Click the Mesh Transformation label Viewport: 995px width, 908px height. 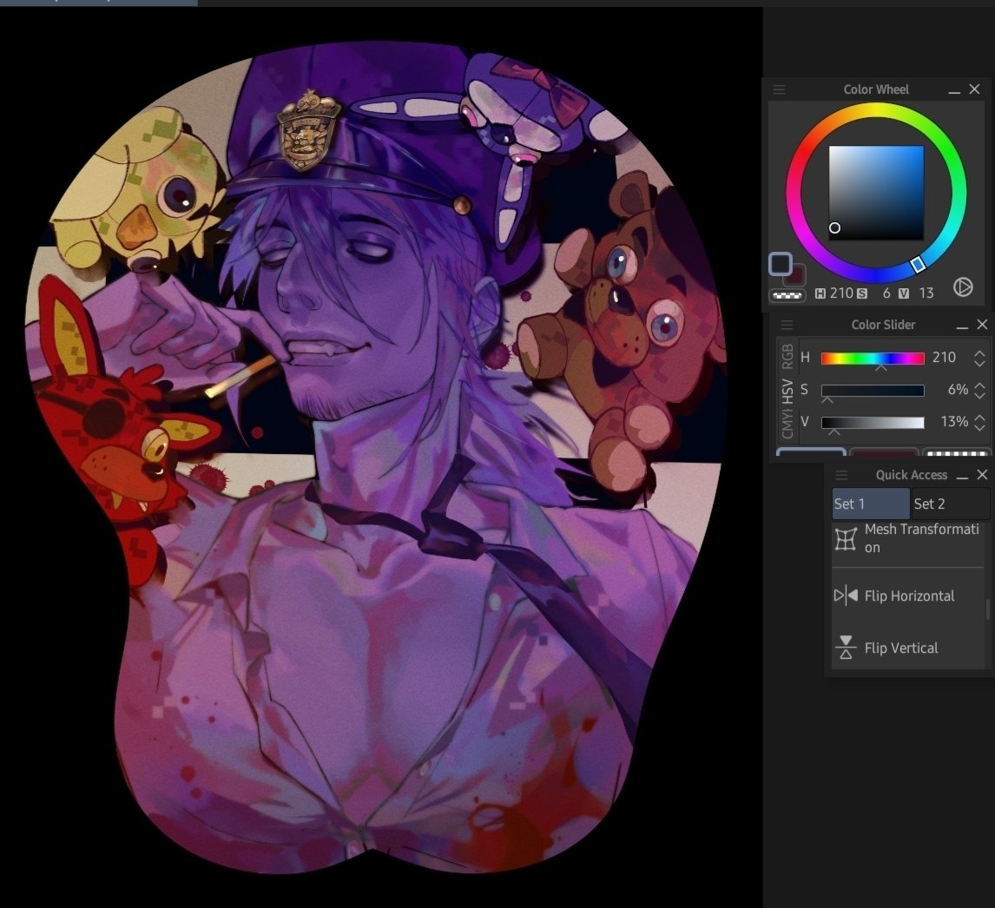click(x=921, y=538)
